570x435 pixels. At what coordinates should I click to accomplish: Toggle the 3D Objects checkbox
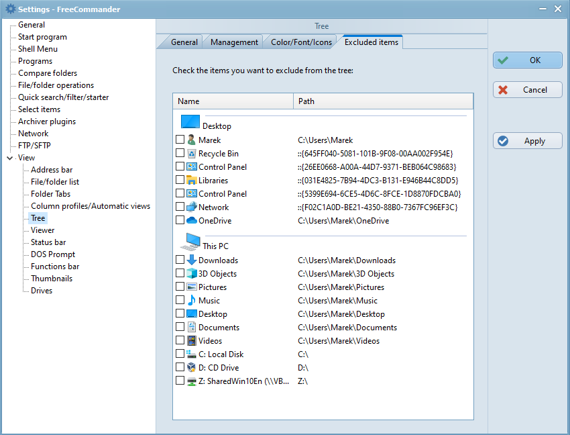pyautogui.click(x=180, y=273)
